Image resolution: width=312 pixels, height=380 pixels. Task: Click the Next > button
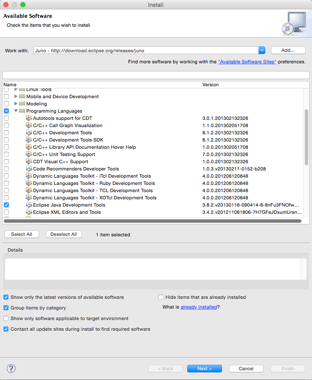[x=205, y=369]
